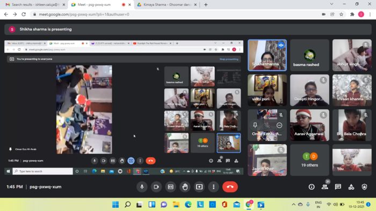Viewport: 376px width, 211px height.
Task: Open meeting details info icon
Action: (x=312, y=187)
